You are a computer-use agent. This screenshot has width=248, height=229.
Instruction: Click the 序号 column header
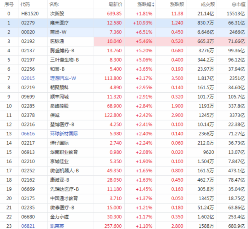(x=9, y=4)
